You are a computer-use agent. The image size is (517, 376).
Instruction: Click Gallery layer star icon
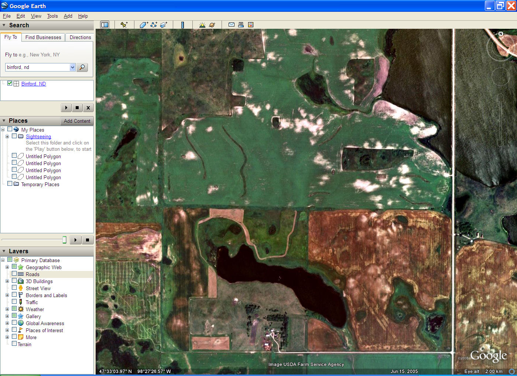tap(21, 316)
